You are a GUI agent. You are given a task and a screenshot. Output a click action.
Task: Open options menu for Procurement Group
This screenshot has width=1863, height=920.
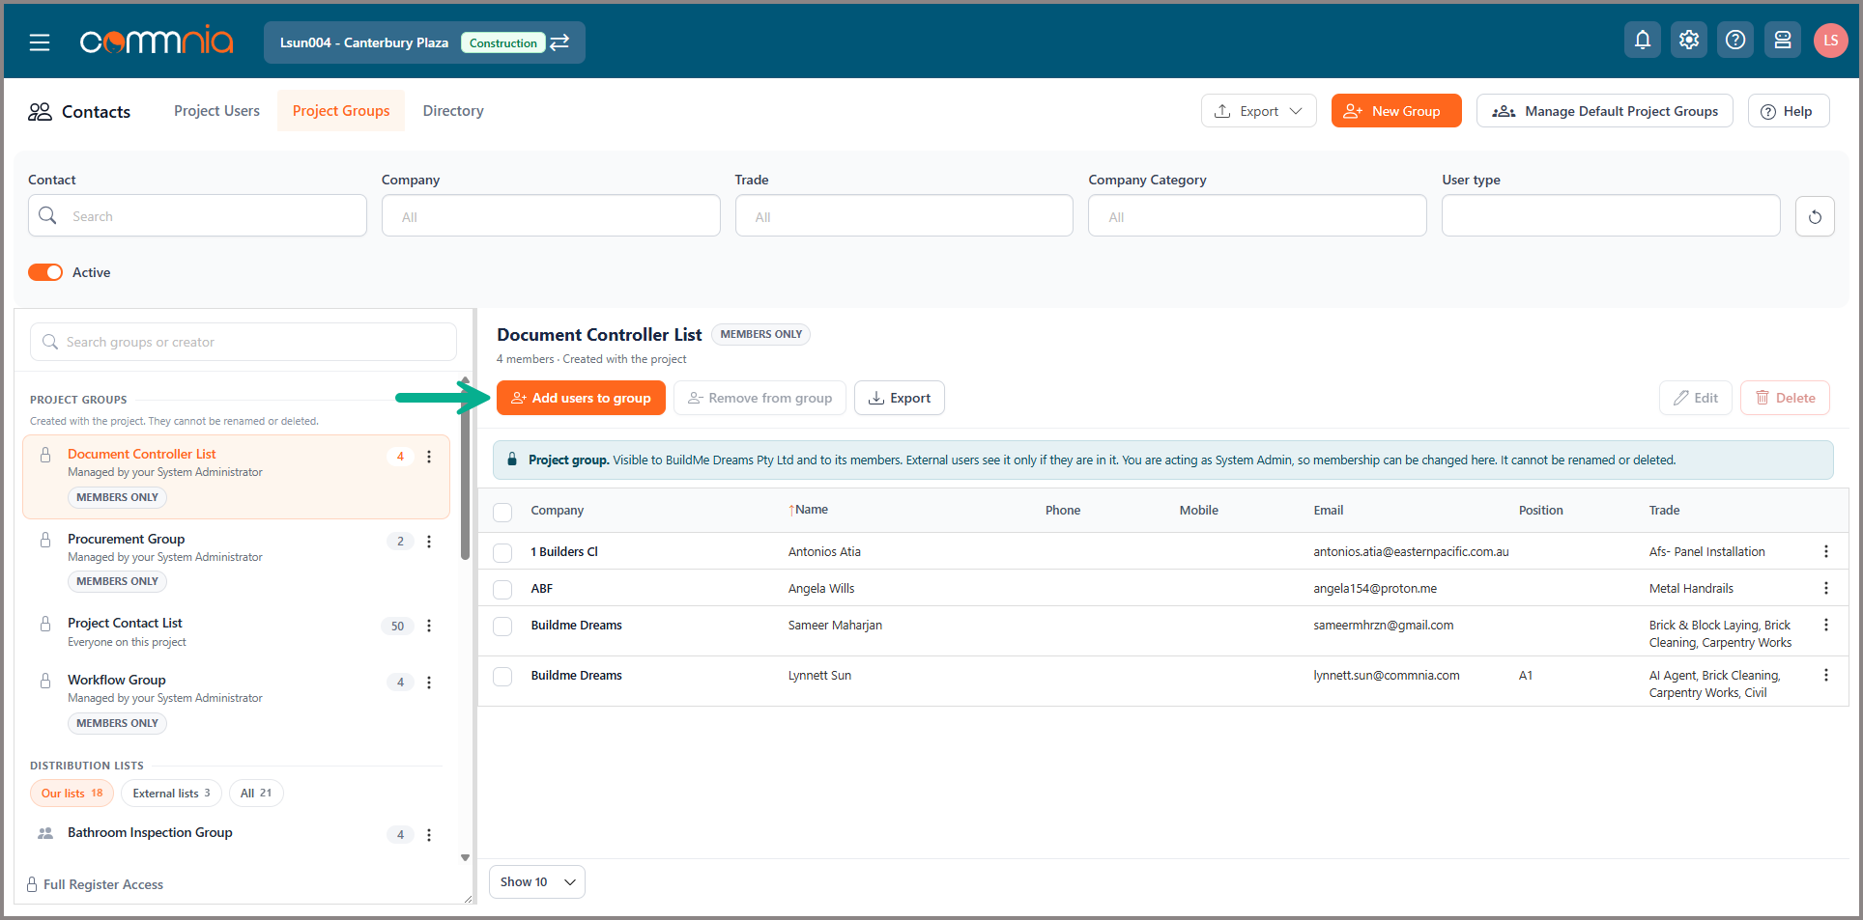429,542
